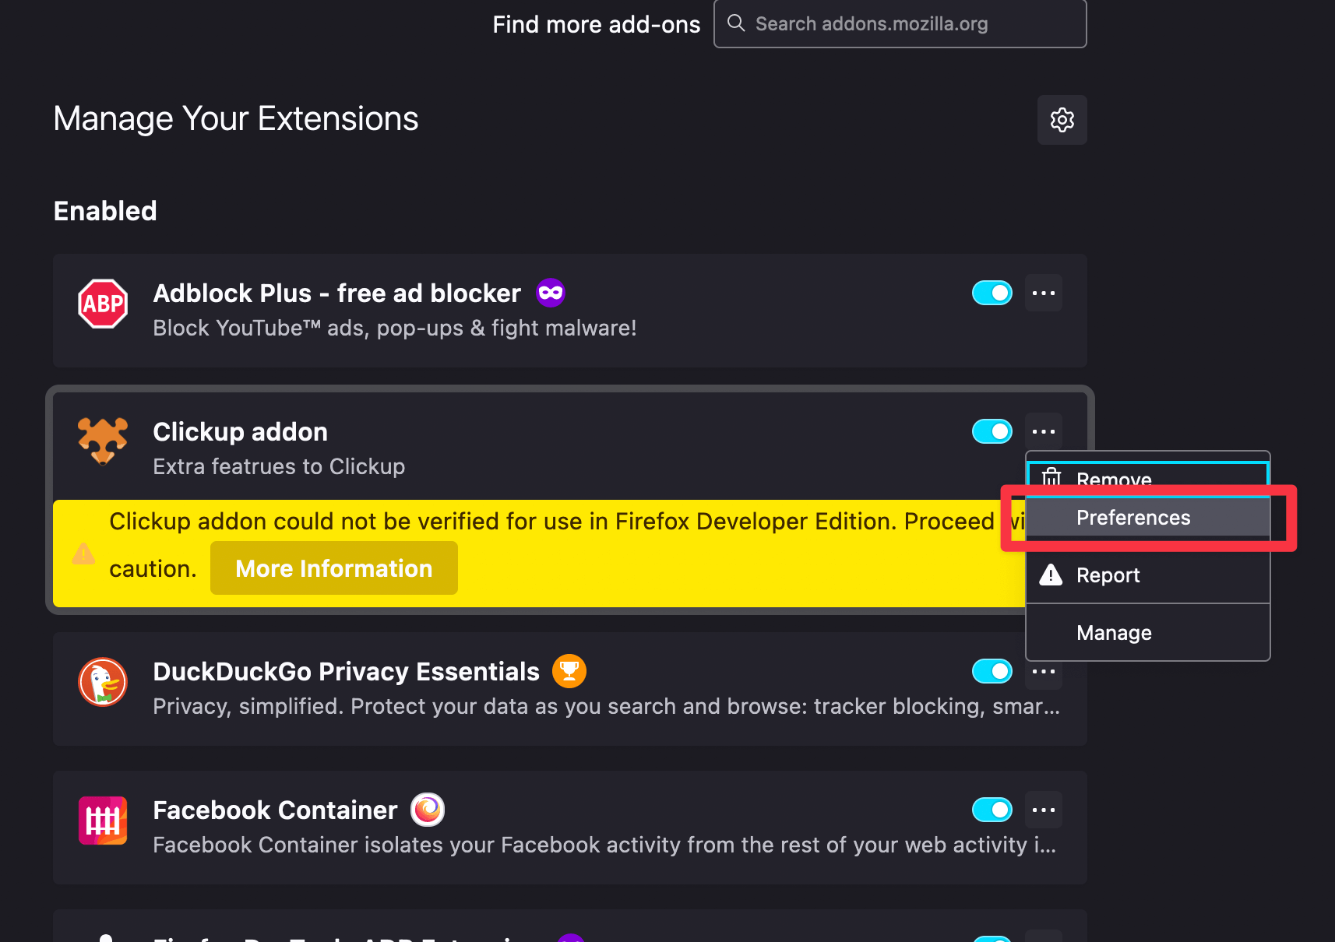Switch off the Facebook Container toggle
This screenshot has width=1335, height=942.
pos(992,810)
